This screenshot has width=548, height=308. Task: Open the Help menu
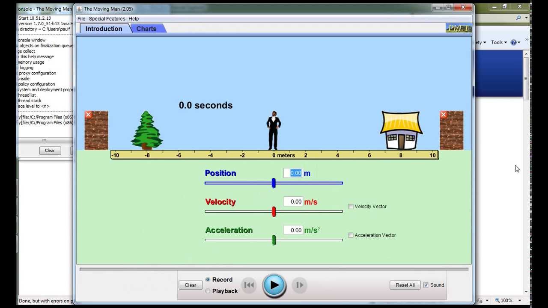pos(134,19)
